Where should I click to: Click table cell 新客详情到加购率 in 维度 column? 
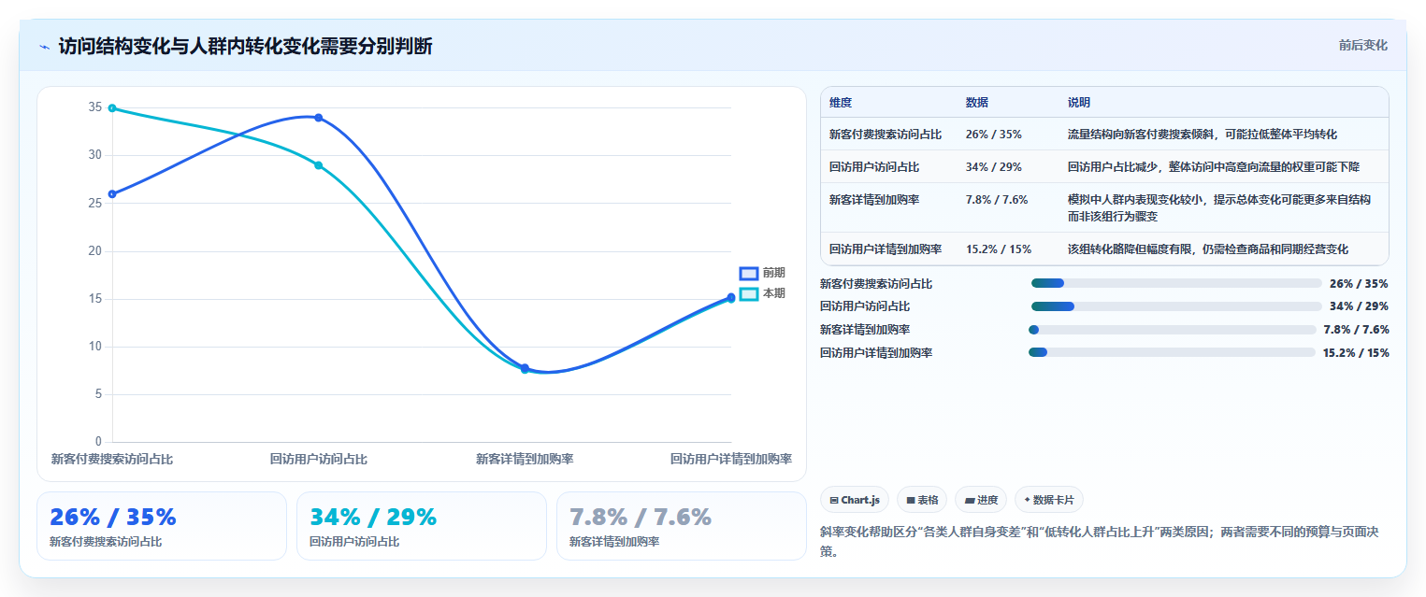pyautogui.click(x=874, y=199)
